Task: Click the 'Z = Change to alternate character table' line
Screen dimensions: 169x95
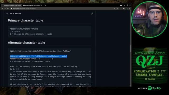Action: pos(31,34)
